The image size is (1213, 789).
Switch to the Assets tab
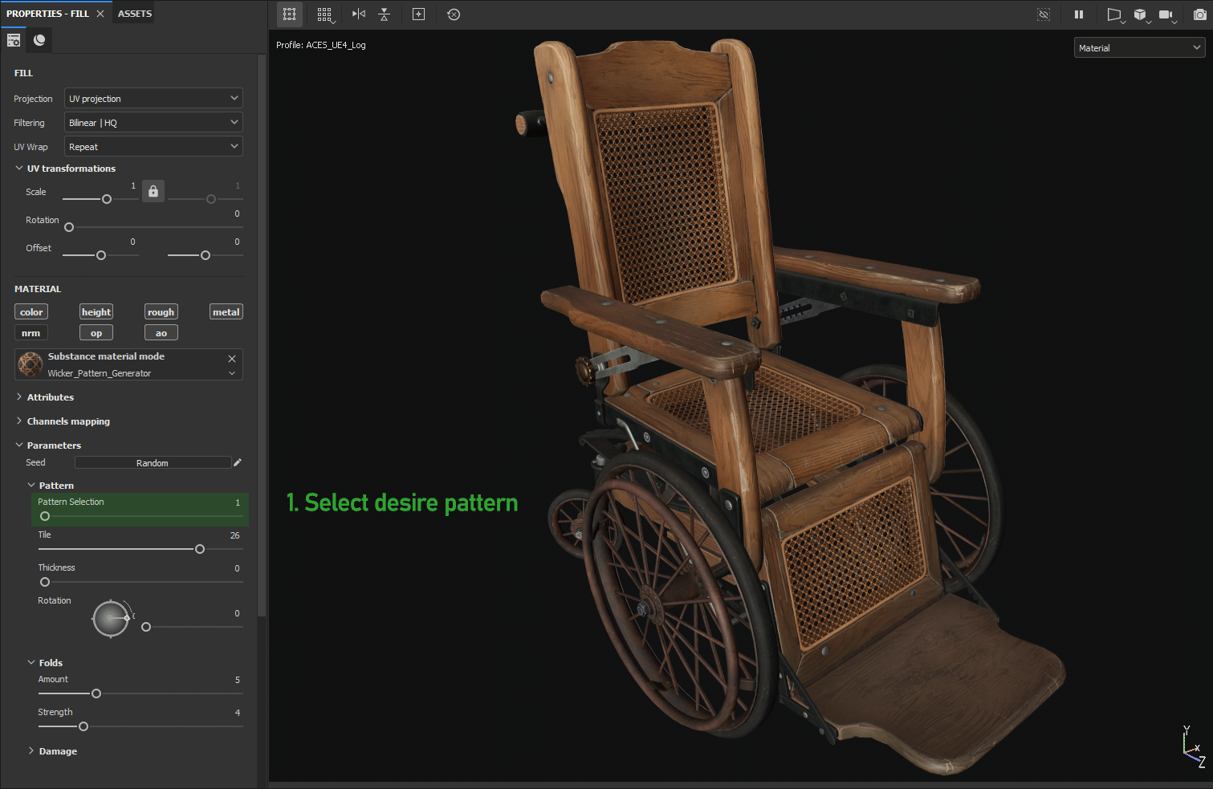135,14
